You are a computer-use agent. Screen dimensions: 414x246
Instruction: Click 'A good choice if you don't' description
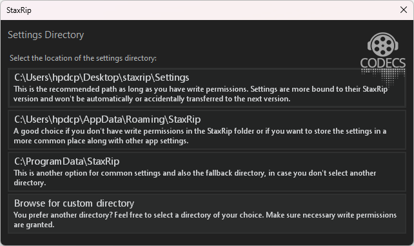(200, 131)
